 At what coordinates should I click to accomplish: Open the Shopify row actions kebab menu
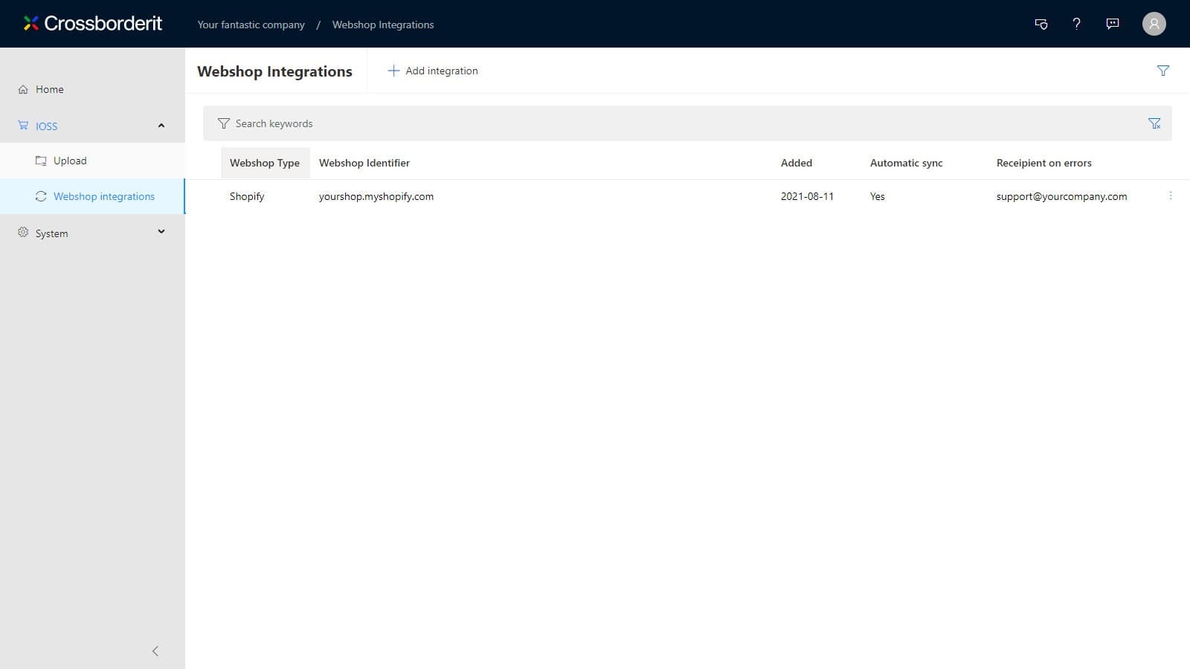click(x=1171, y=195)
